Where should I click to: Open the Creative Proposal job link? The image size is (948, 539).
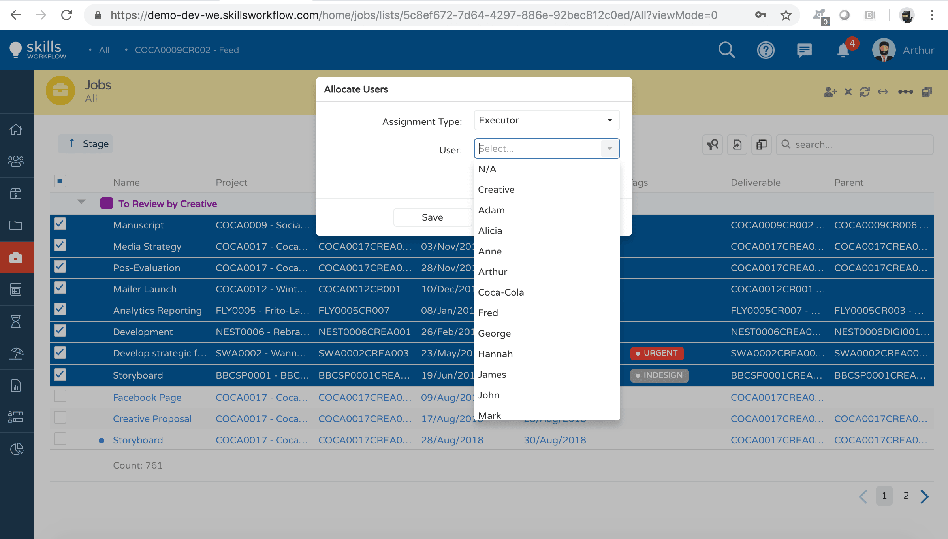152,419
